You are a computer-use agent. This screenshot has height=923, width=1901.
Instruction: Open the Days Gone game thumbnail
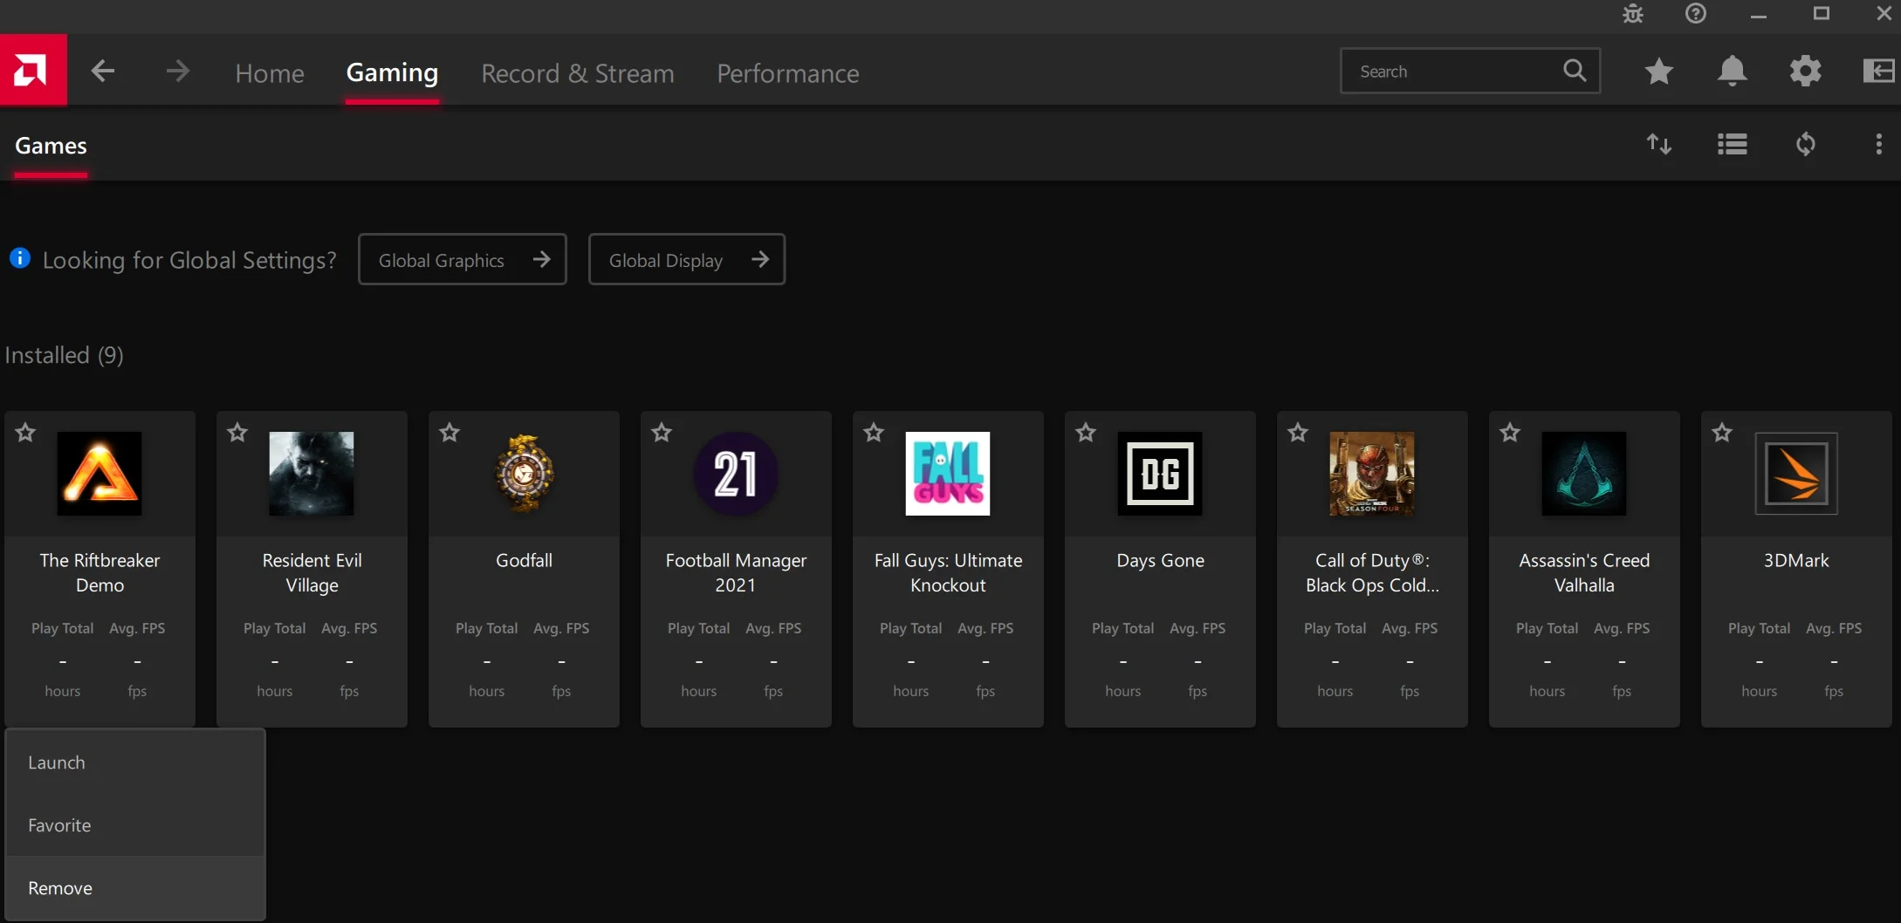[1160, 474]
